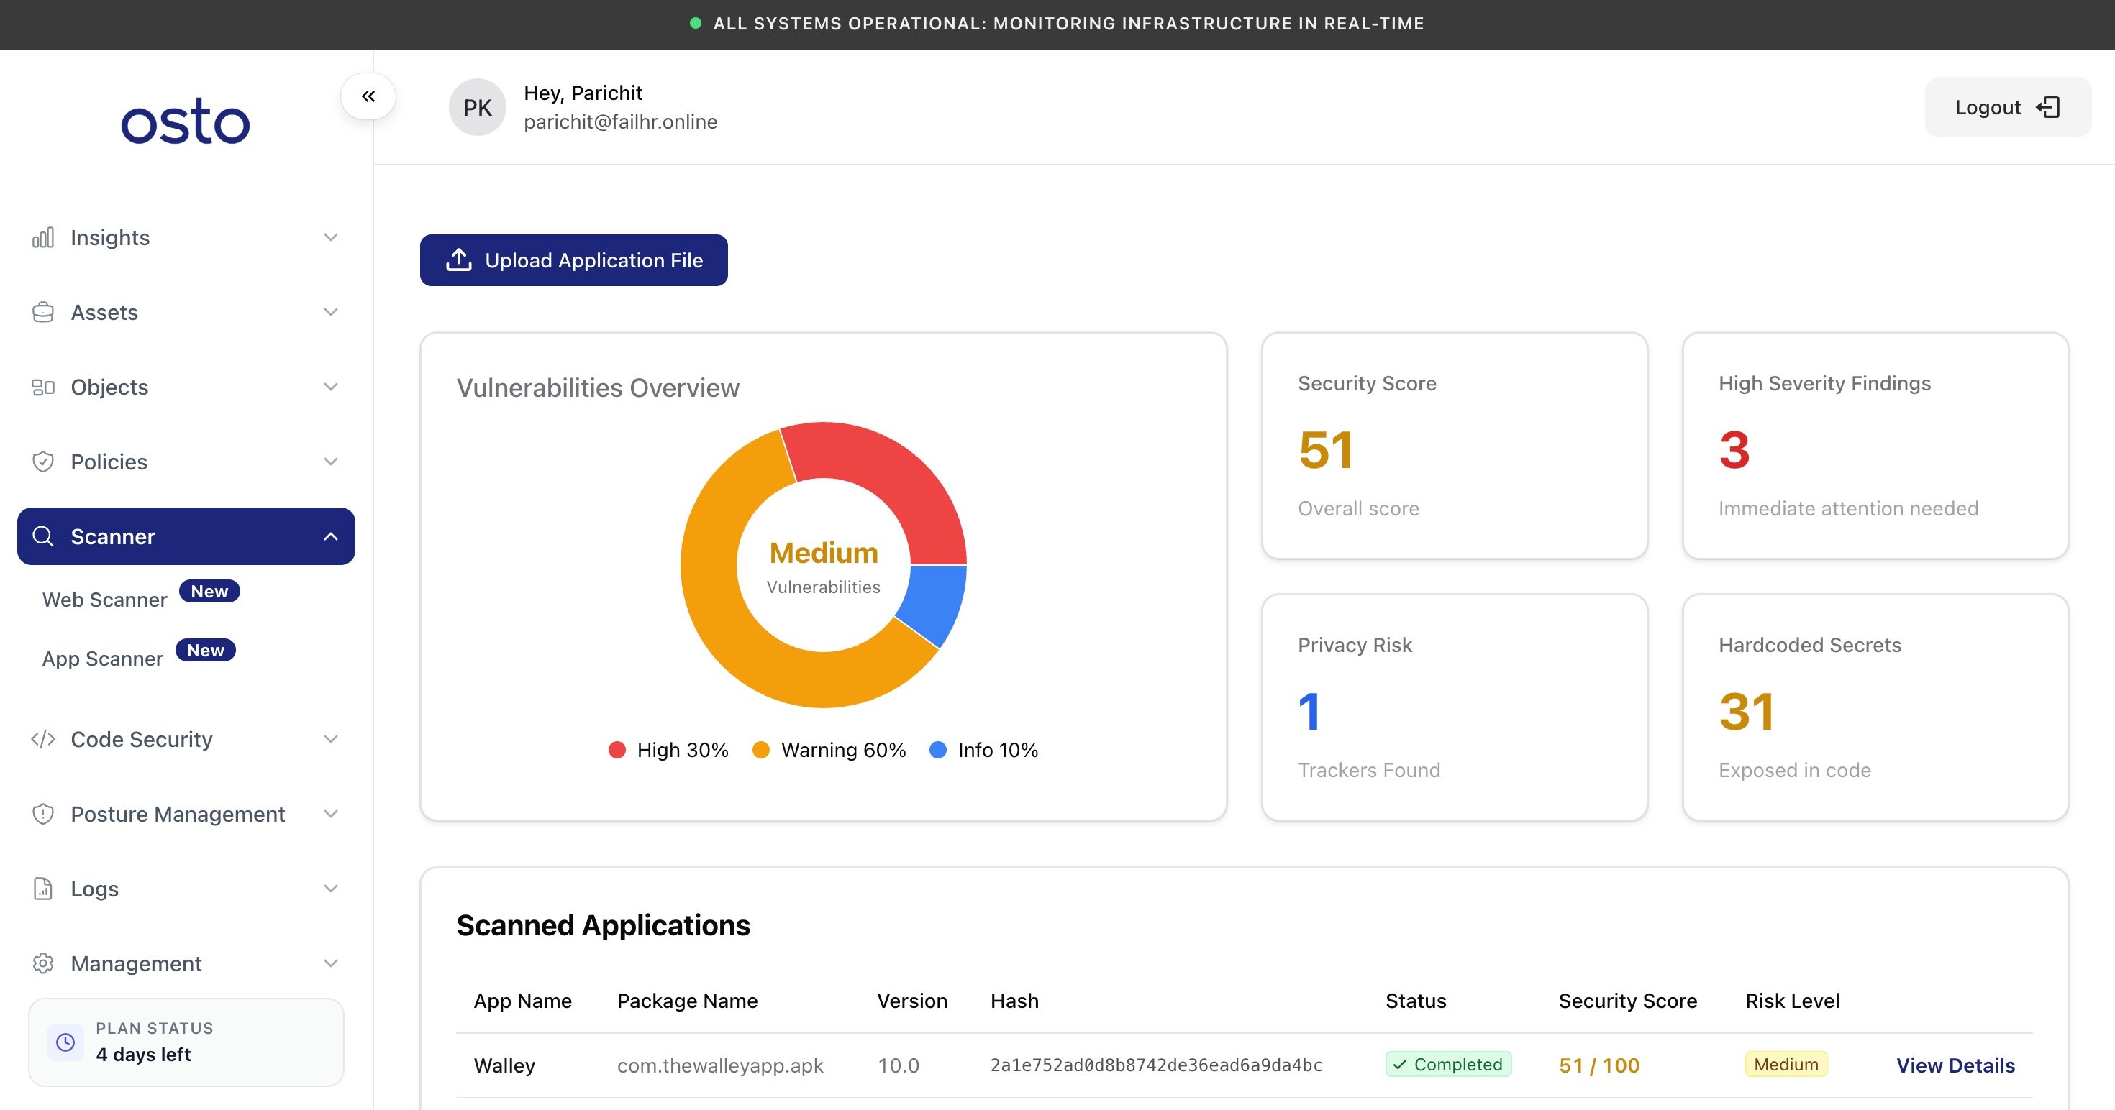This screenshot has width=2115, height=1110.
Task: Click the upload arrow icon
Action: tap(458, 260)
